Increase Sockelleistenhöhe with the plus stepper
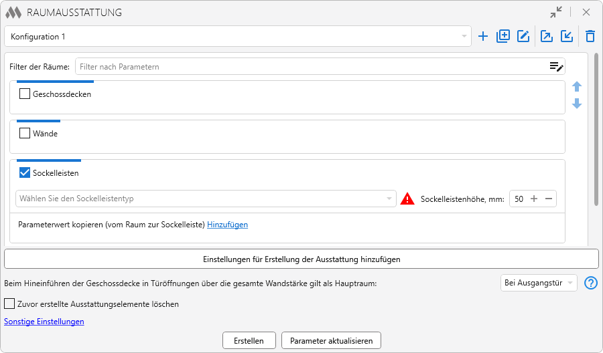The height and width of the screenshot is (353, 603). click(x=534, y=199)
